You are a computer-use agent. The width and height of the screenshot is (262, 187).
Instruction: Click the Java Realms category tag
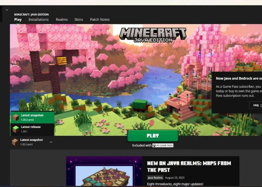point(155,178)
